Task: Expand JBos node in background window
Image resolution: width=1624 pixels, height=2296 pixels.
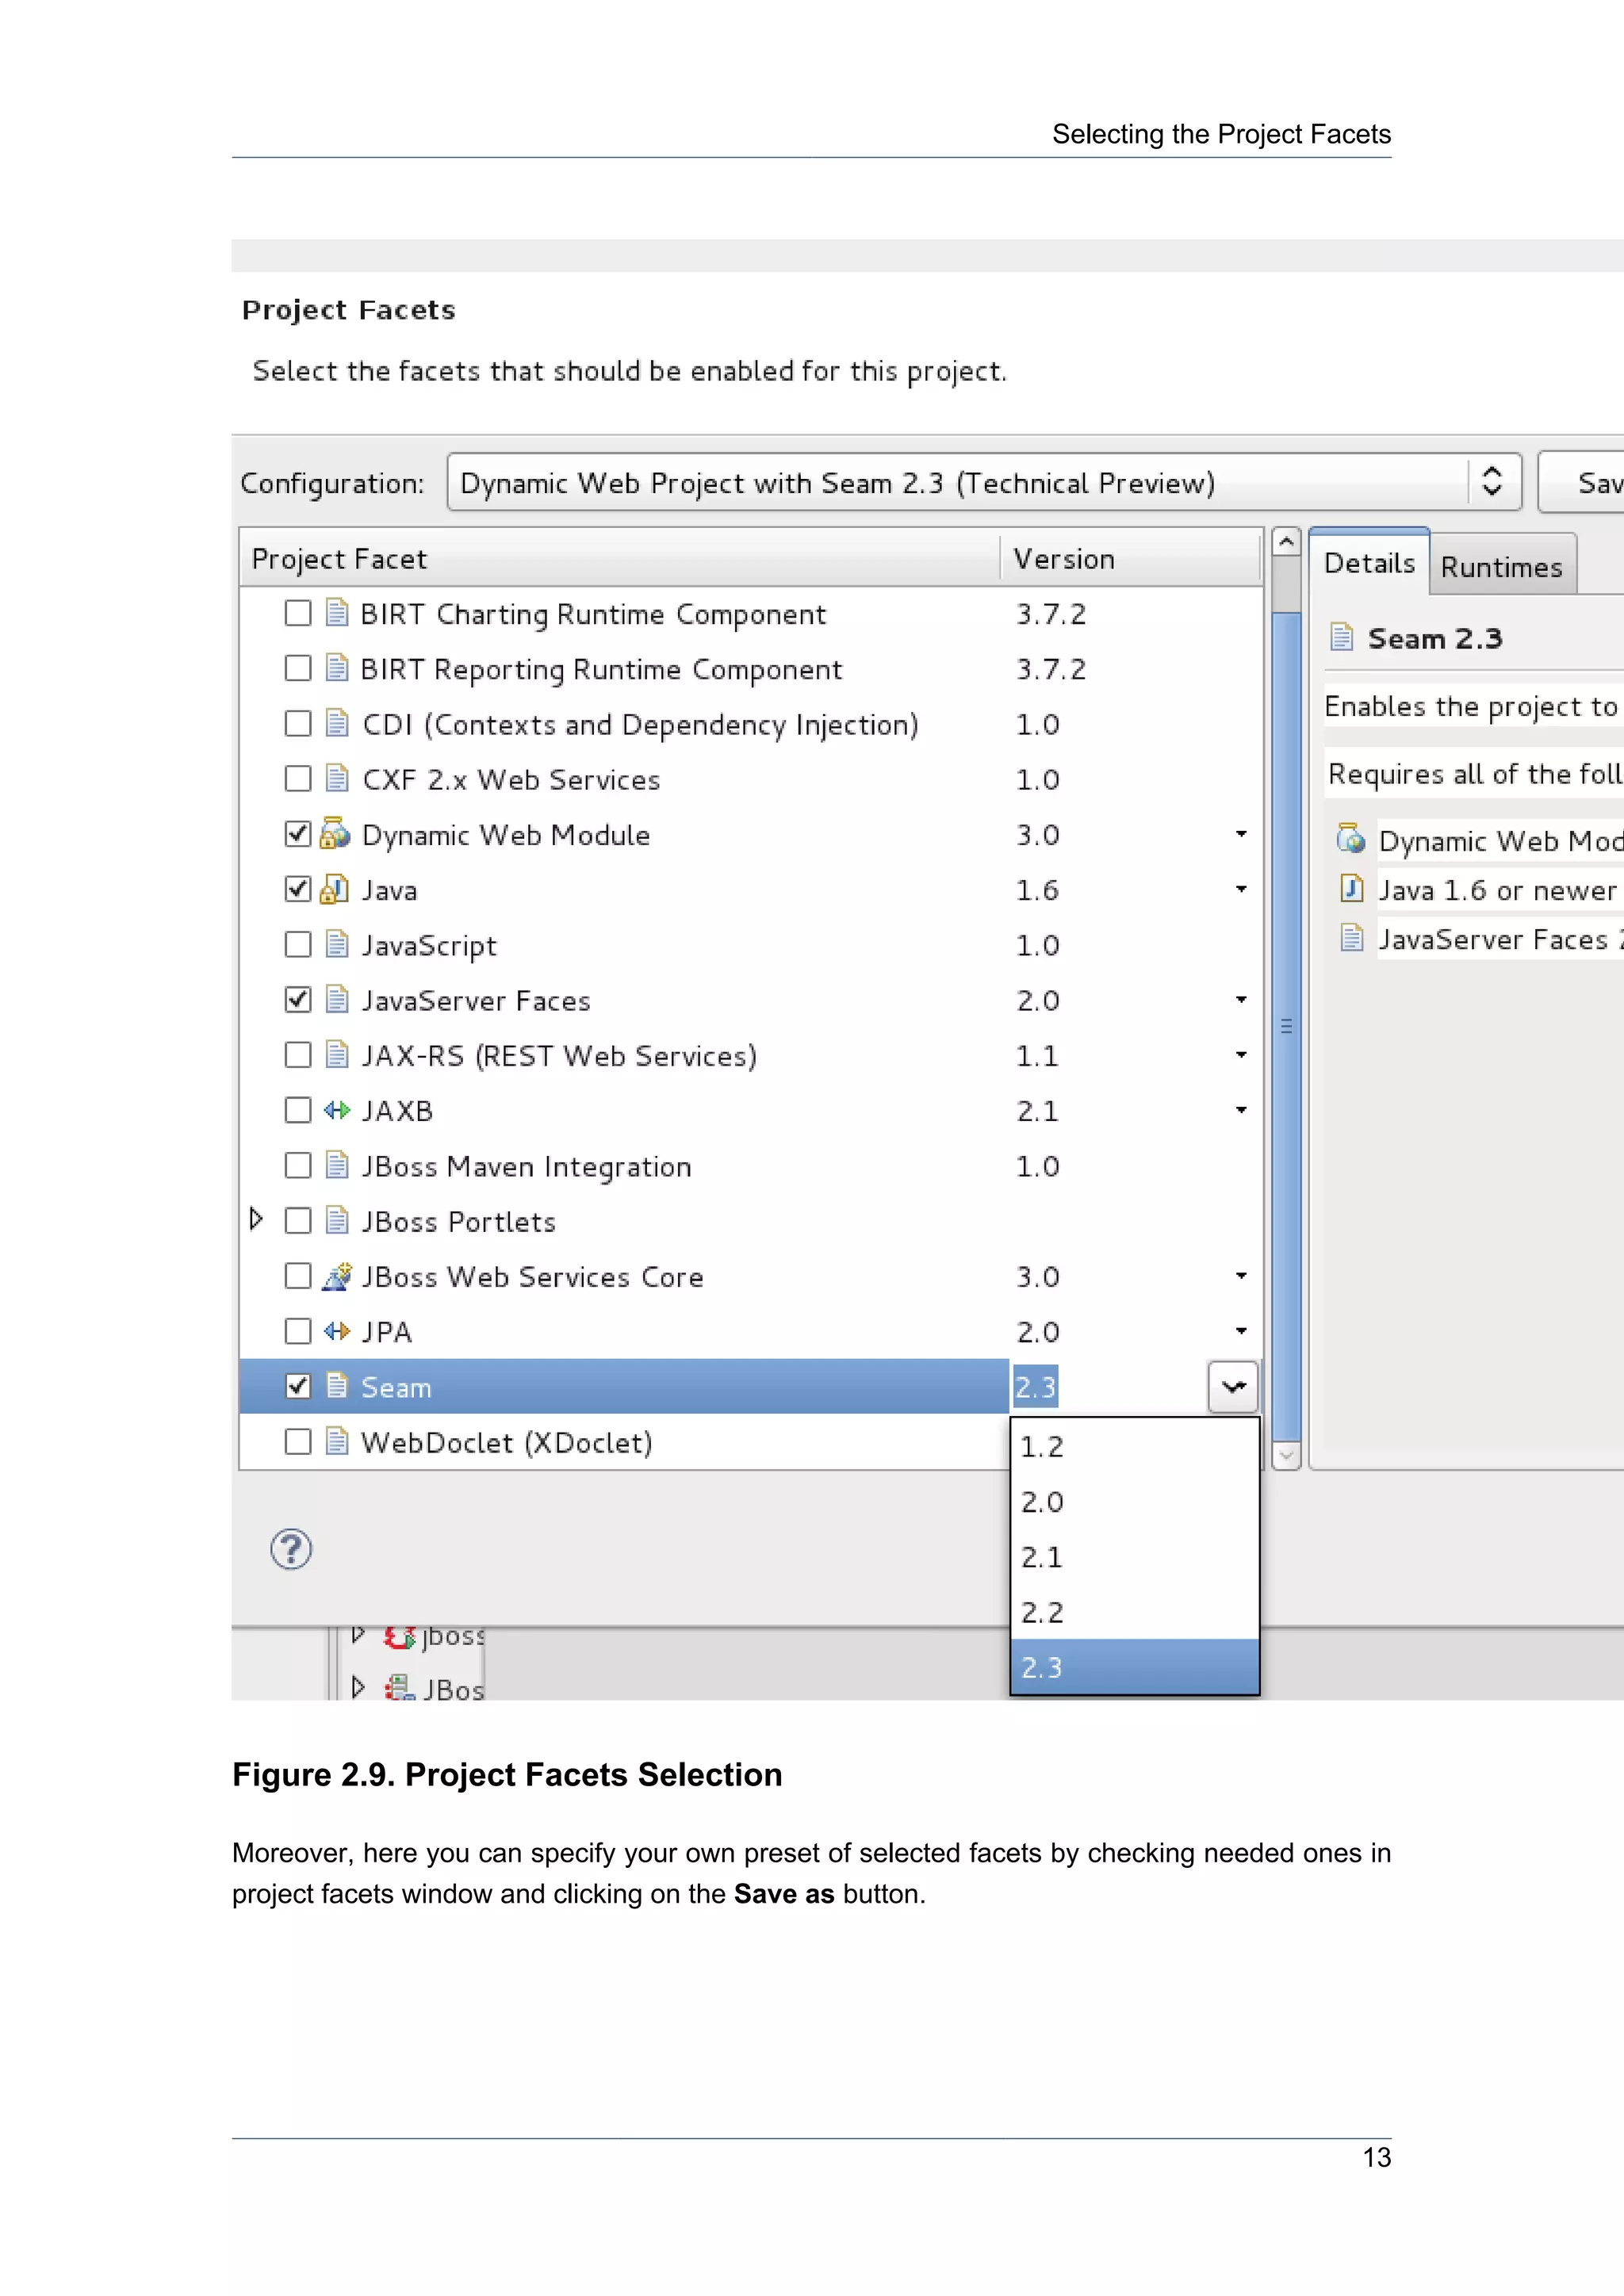Action: point(358,1687)
